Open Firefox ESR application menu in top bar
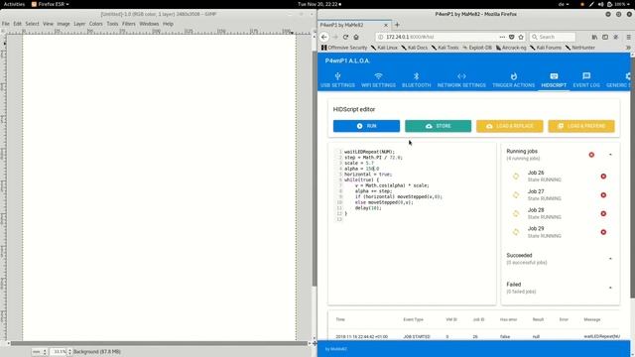 click(51, 4)
